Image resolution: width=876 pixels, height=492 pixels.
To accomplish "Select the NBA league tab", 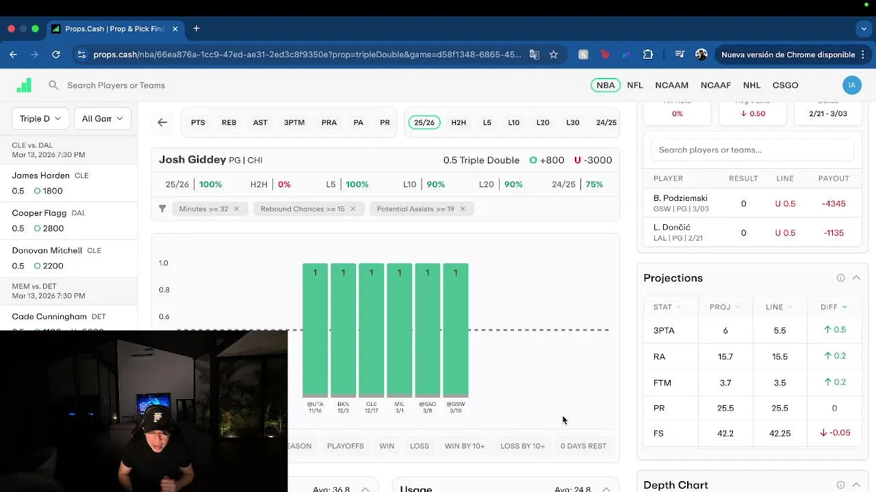I will click(x=606, y=85).
